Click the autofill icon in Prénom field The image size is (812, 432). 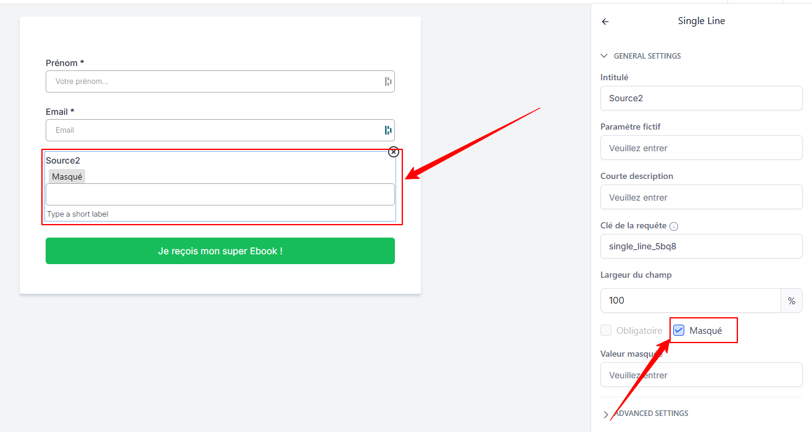coord(388,81)
